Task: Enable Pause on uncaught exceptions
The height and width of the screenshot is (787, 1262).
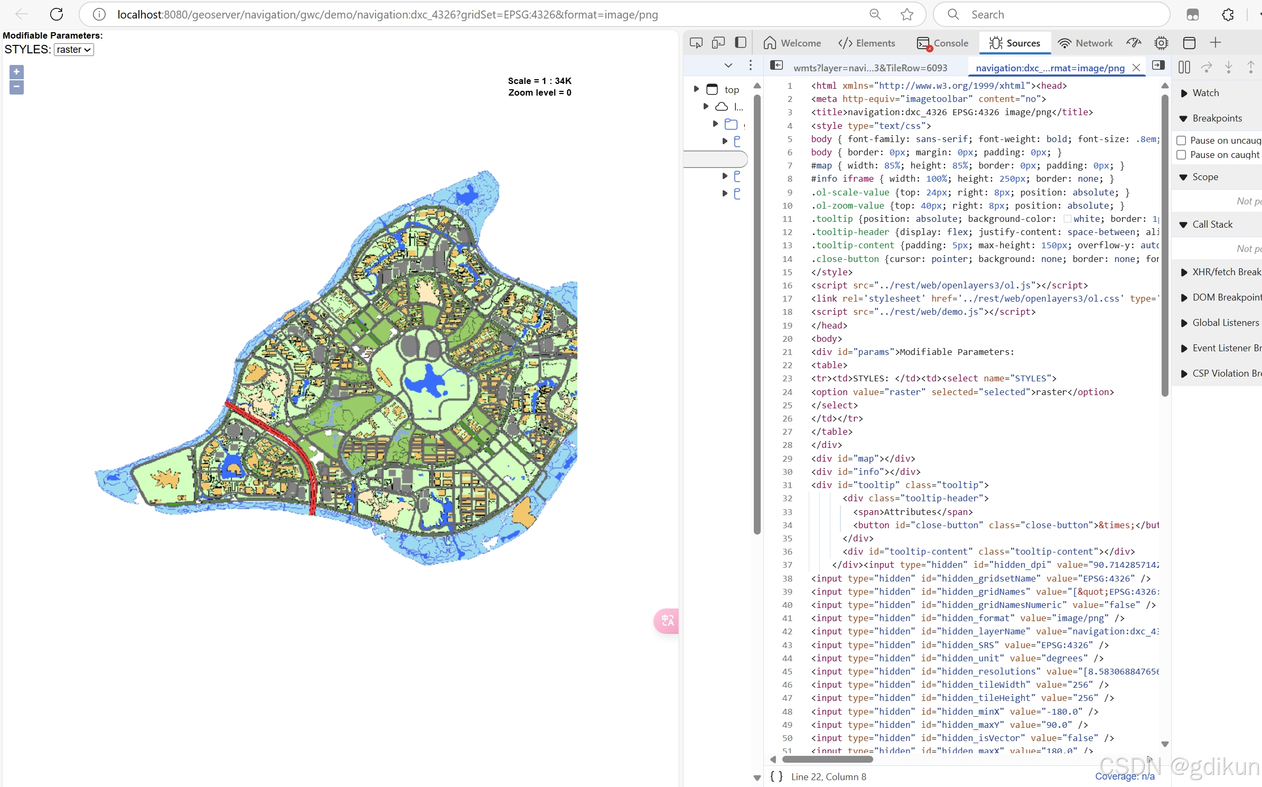Action: tap(1181, 140)
